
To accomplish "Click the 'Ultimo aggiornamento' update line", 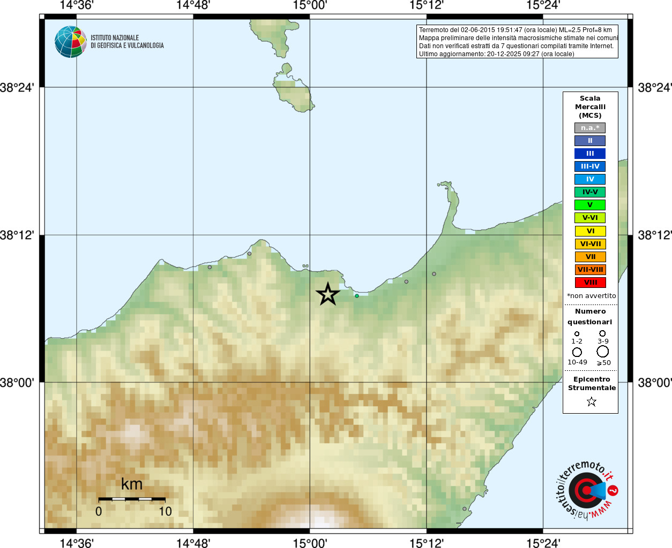I will 496,54.
